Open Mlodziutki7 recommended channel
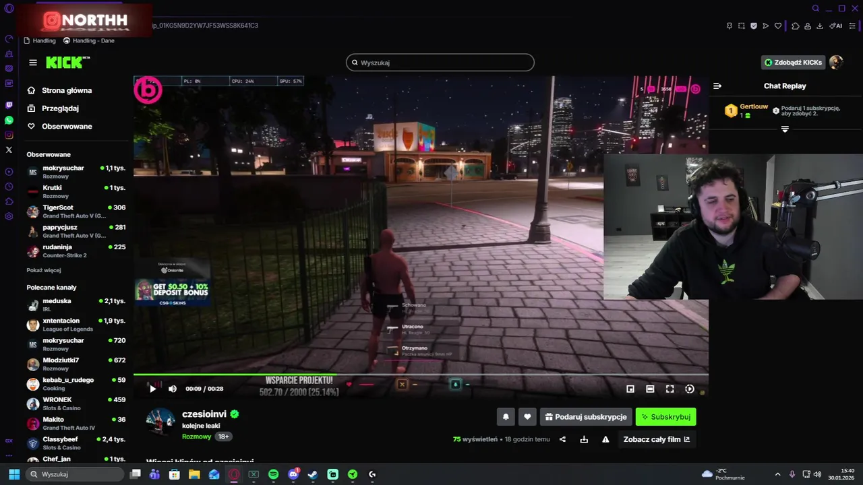Screen dimensions: 863x485 click(76, 364)
